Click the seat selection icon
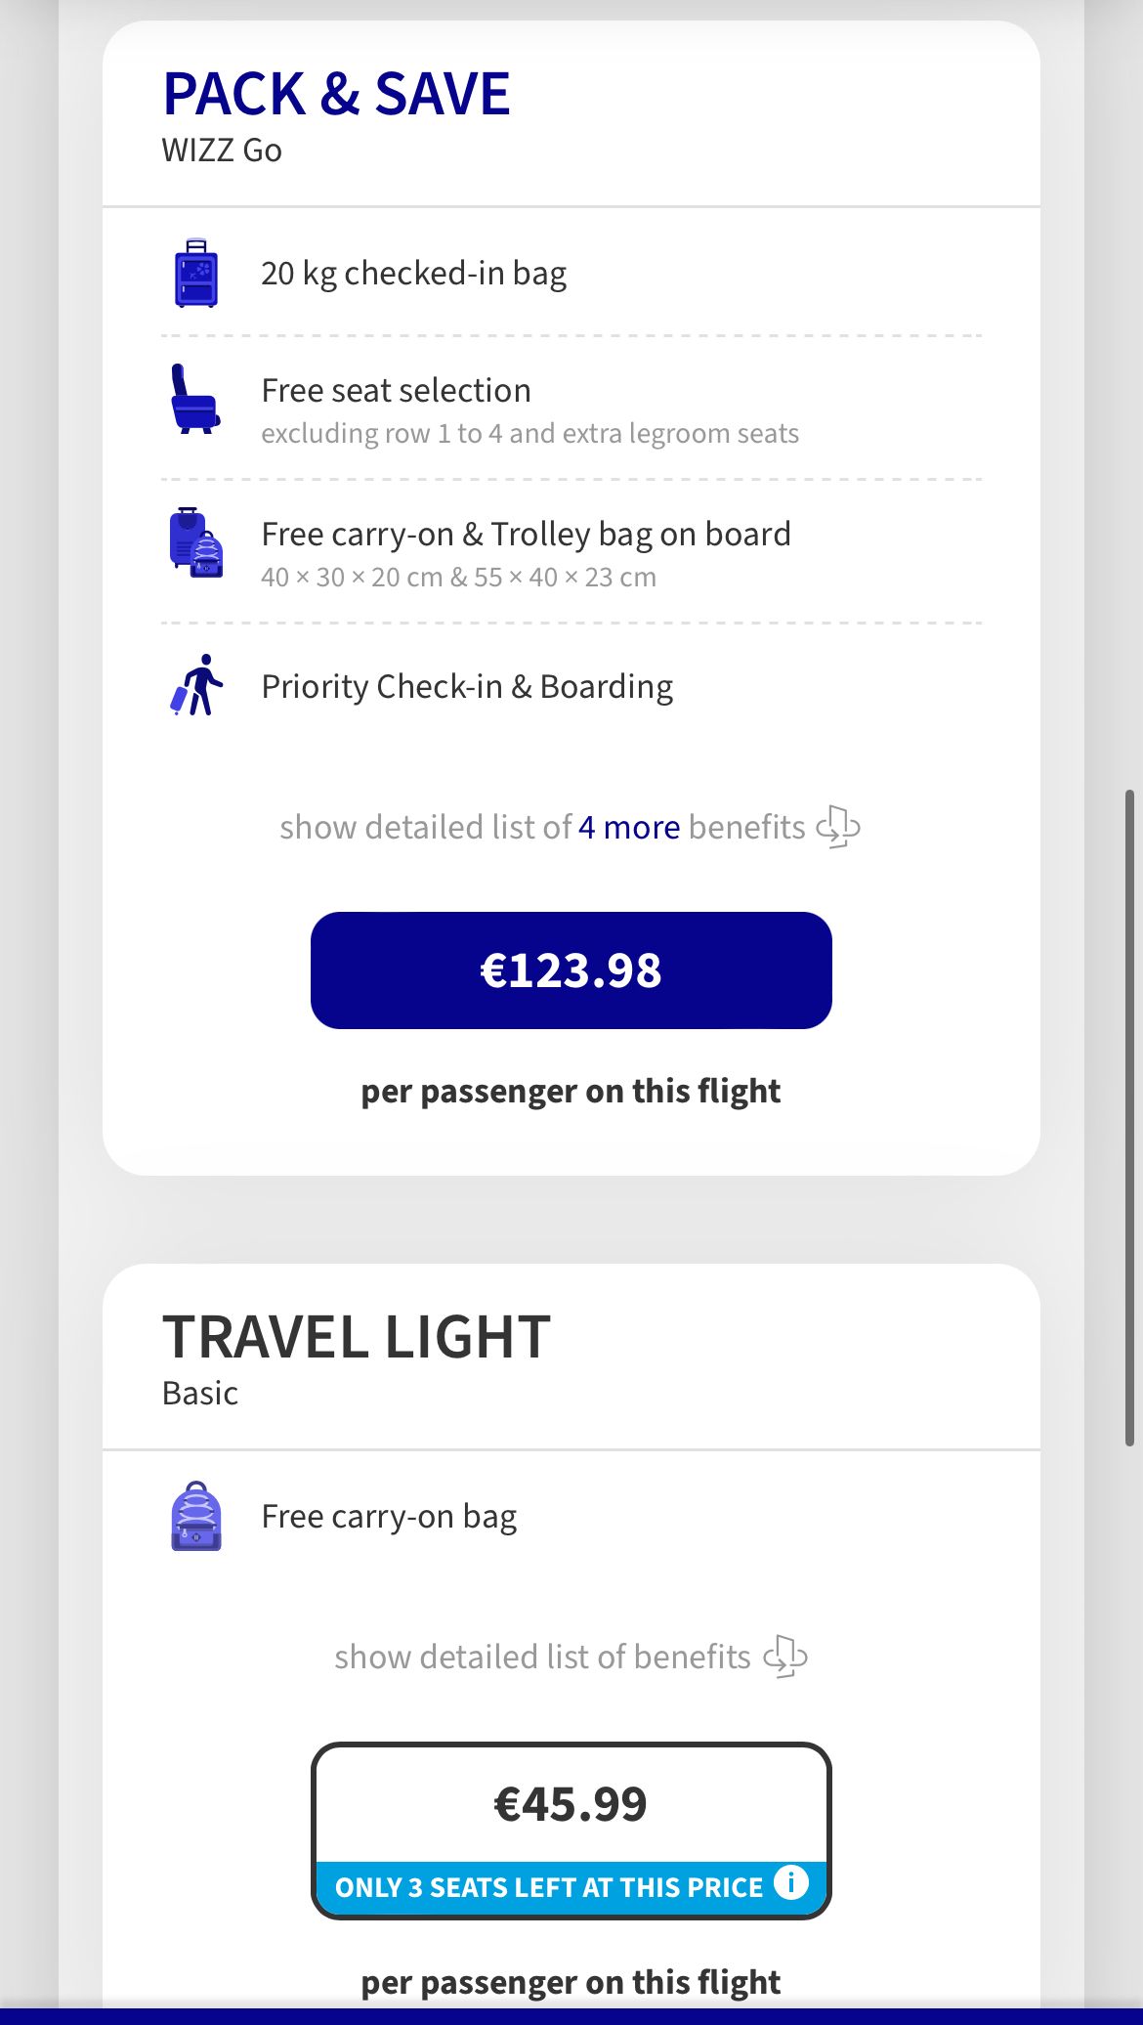 click(x=195, y=399)
